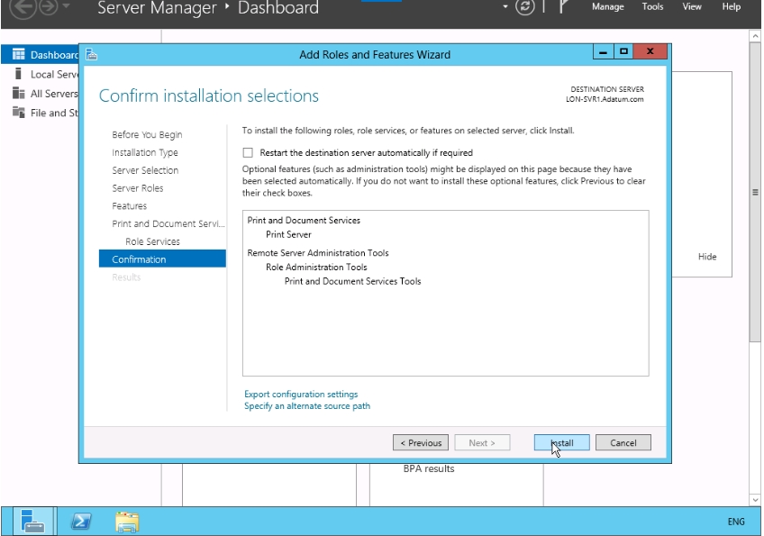This screenshot has height=536, width=764.
Task: Click the Local Server icon in the sidebar
Action: 19,74
